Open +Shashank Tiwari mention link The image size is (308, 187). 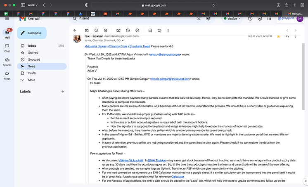coord(139,46)
